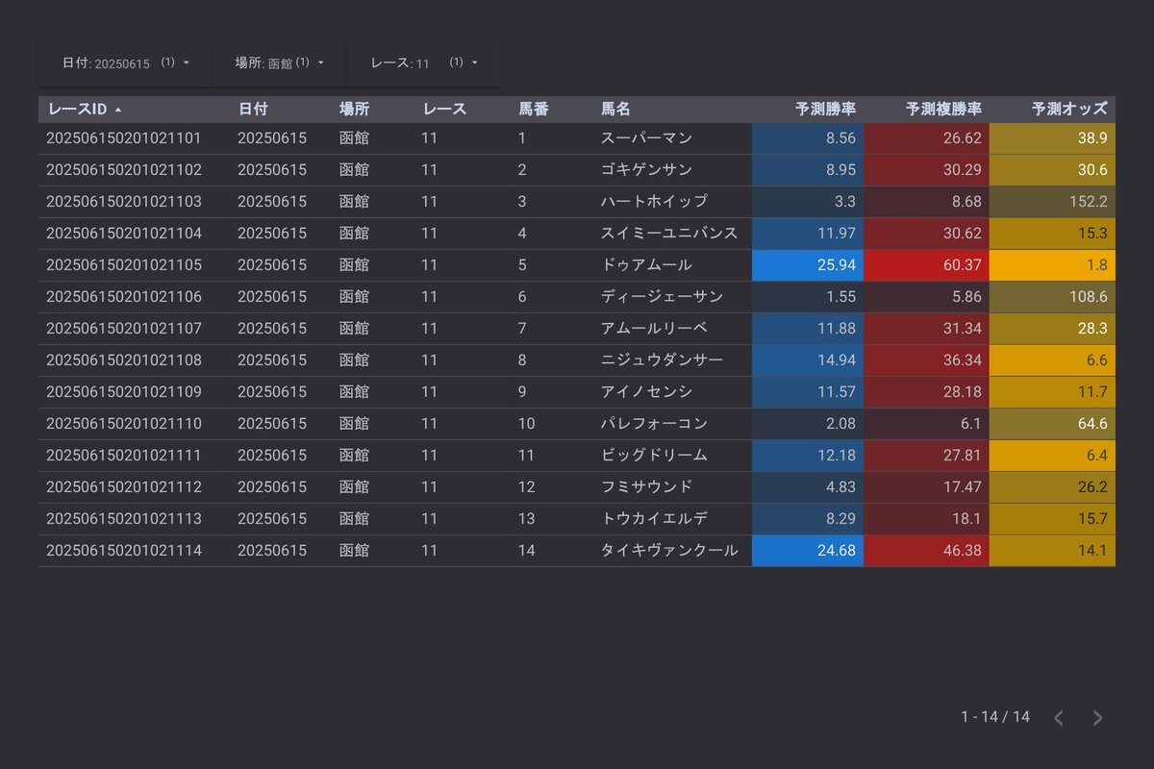
Task: Click sort arrow on レースID header
Action: (x=118, y=110)
